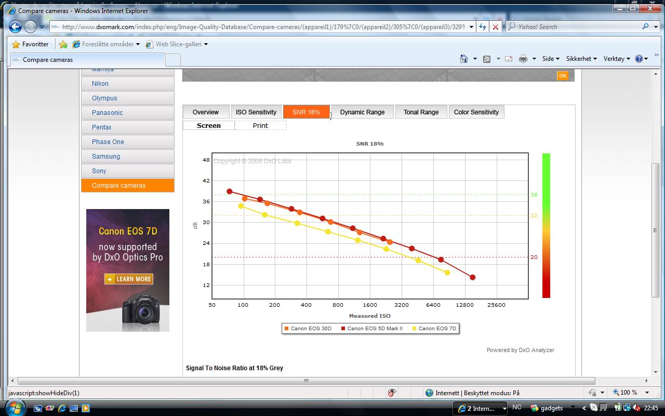This screenshot has width=665, height=416.
Task: Open the Phase One brand link
Action: pos(128,142)
